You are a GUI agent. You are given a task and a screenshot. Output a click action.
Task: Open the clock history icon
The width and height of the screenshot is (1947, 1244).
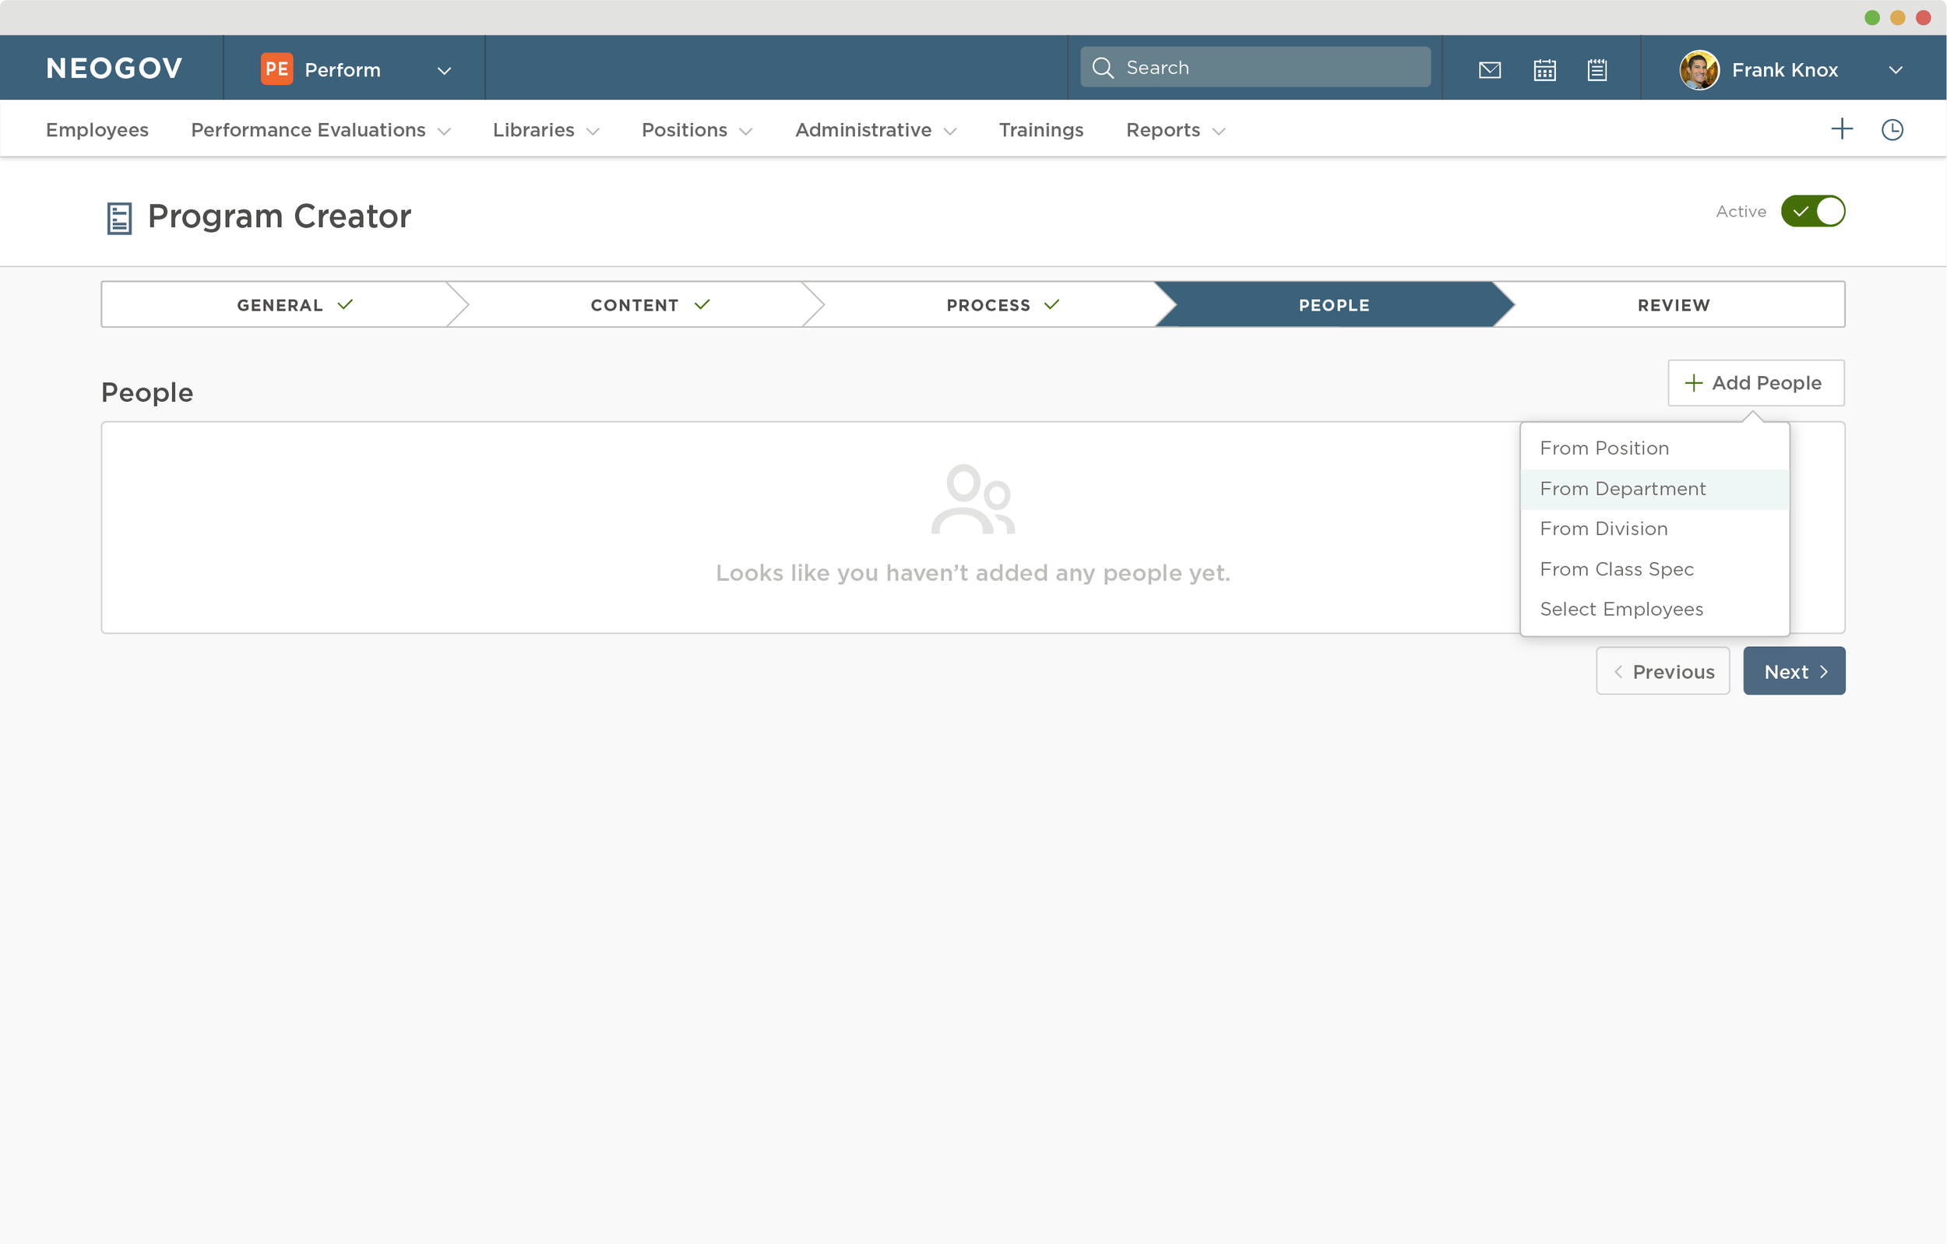pyautogui.click(x=1892, y=129)
